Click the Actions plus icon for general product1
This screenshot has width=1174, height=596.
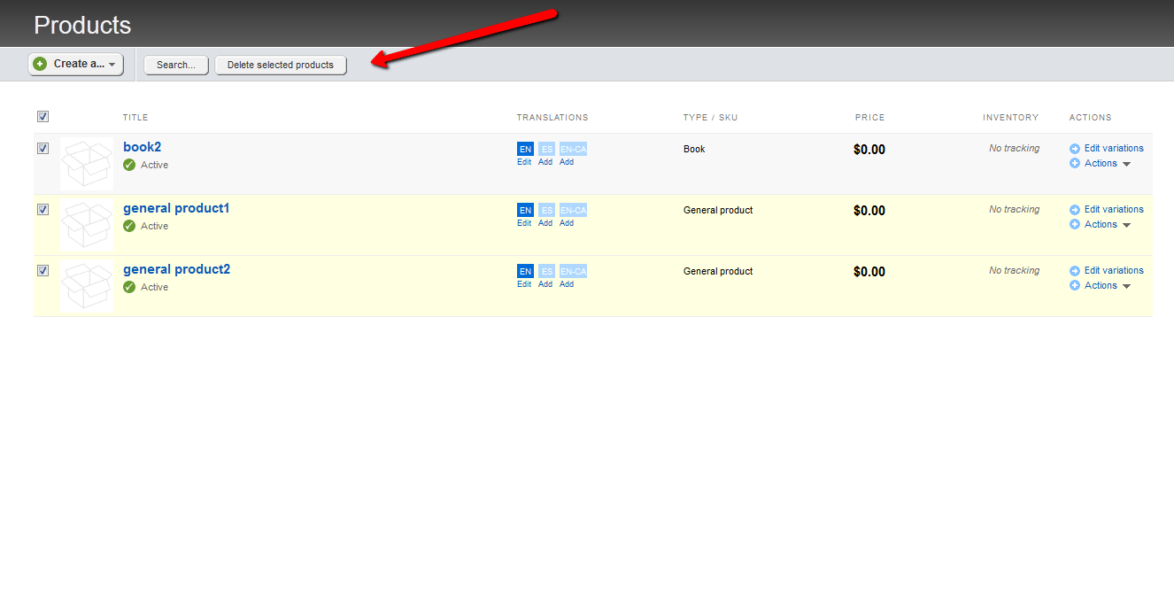(1075, 225)
